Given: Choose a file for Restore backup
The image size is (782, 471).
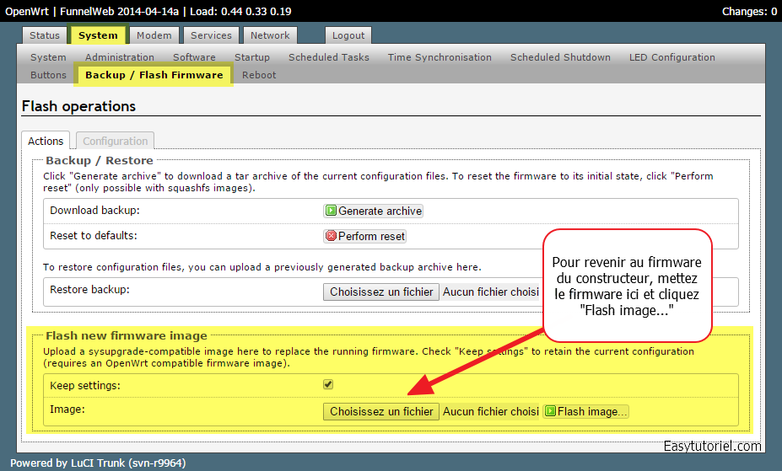Looking at the screenshot, I should click(x=381, y=292).
